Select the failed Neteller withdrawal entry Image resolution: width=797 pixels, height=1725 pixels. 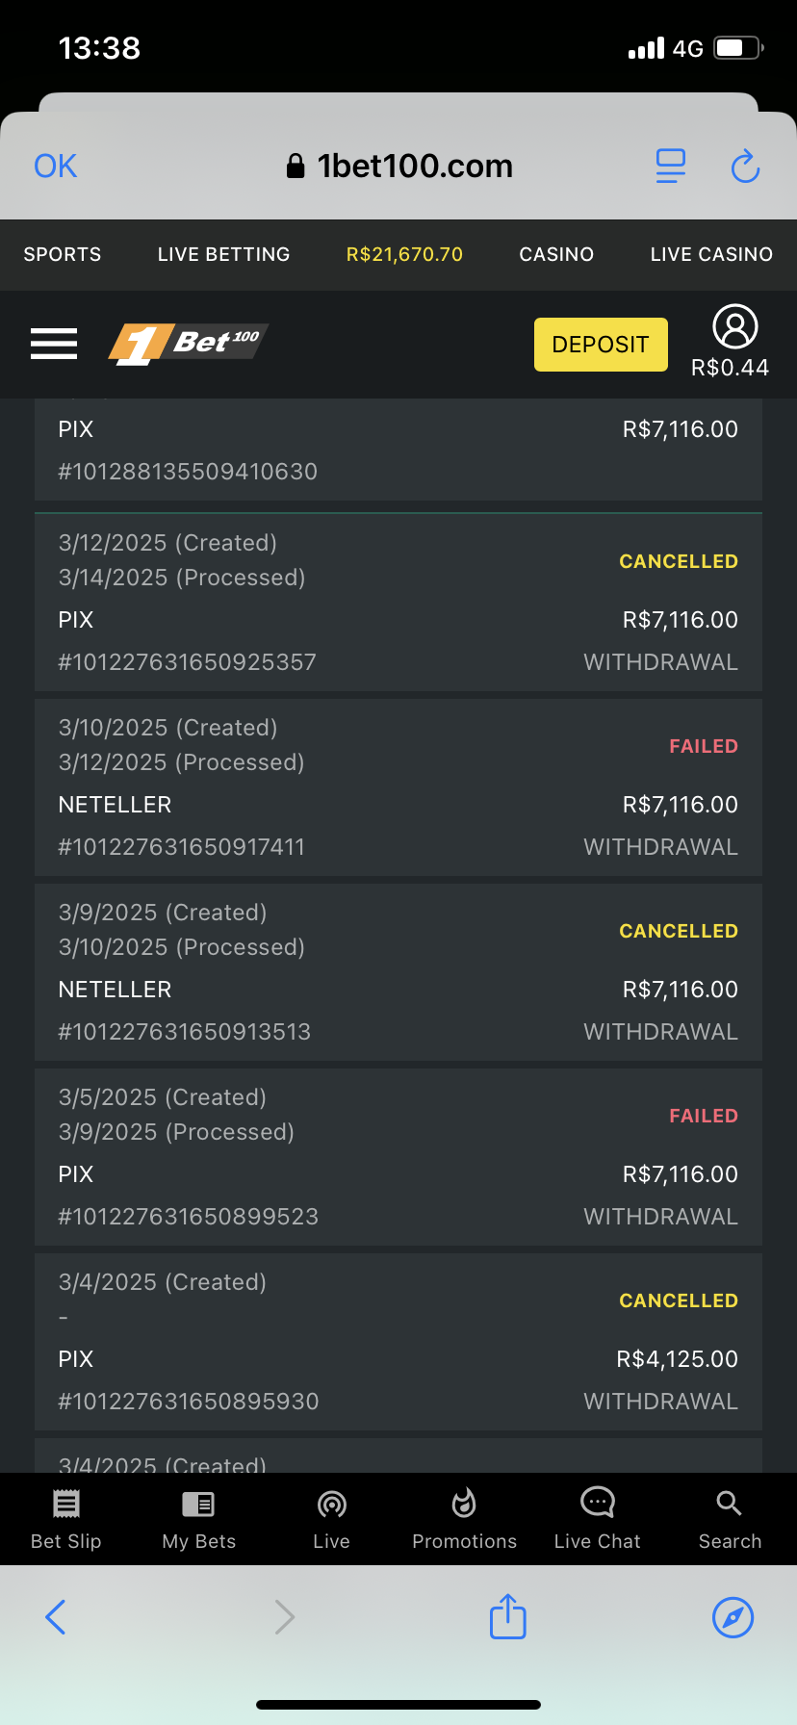pyautogui.click(x=398, y=787)
